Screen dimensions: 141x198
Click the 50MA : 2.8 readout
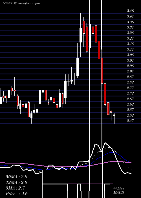16,177
